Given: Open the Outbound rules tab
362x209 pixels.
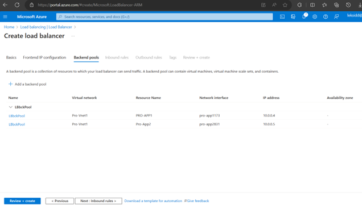Looking at the screenshot, I should (x=149, y=57).
